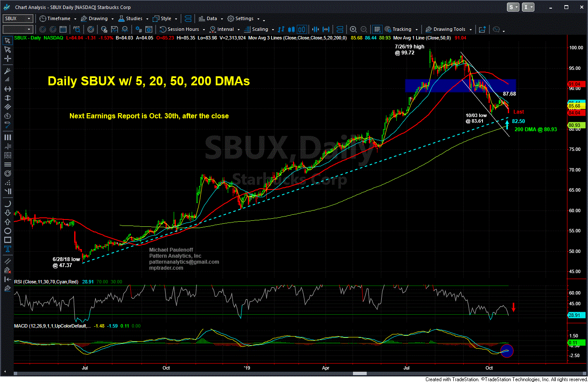
Task: Choose the vertical double-arrow drawing tool
Action: pyautogui.click(x=7, y=99)
